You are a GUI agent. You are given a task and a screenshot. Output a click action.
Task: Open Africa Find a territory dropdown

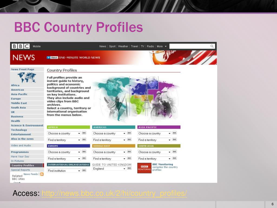click(64, 140)
